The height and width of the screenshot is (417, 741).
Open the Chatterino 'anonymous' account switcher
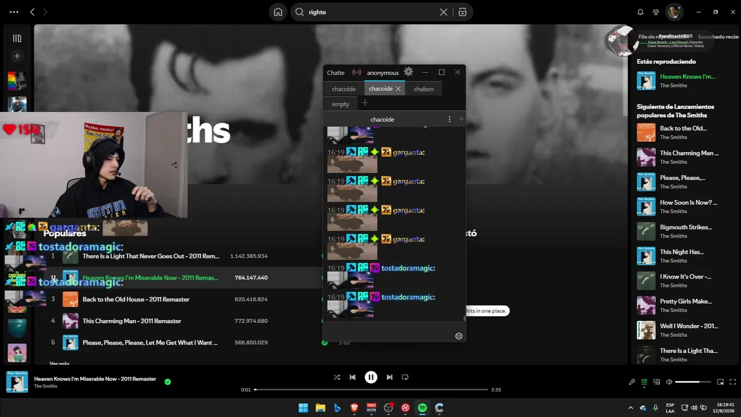[x=383, y=72]
